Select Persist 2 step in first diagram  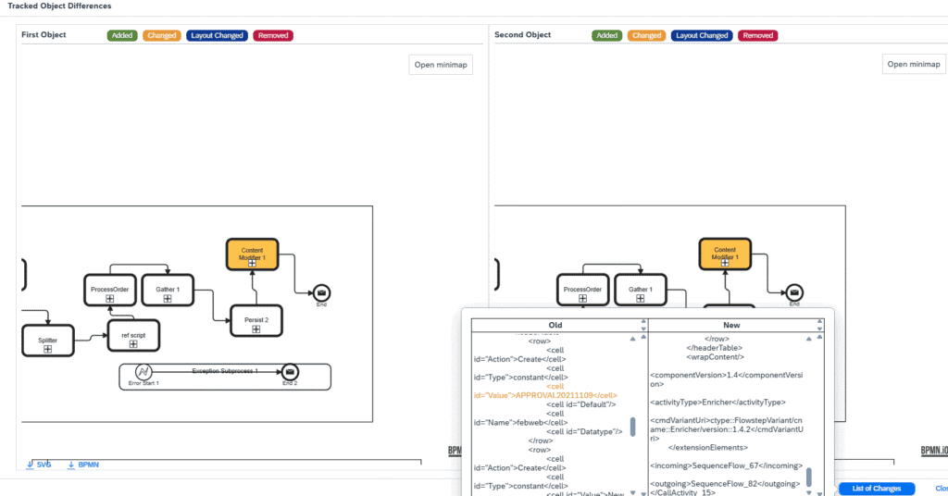(256, 321)
